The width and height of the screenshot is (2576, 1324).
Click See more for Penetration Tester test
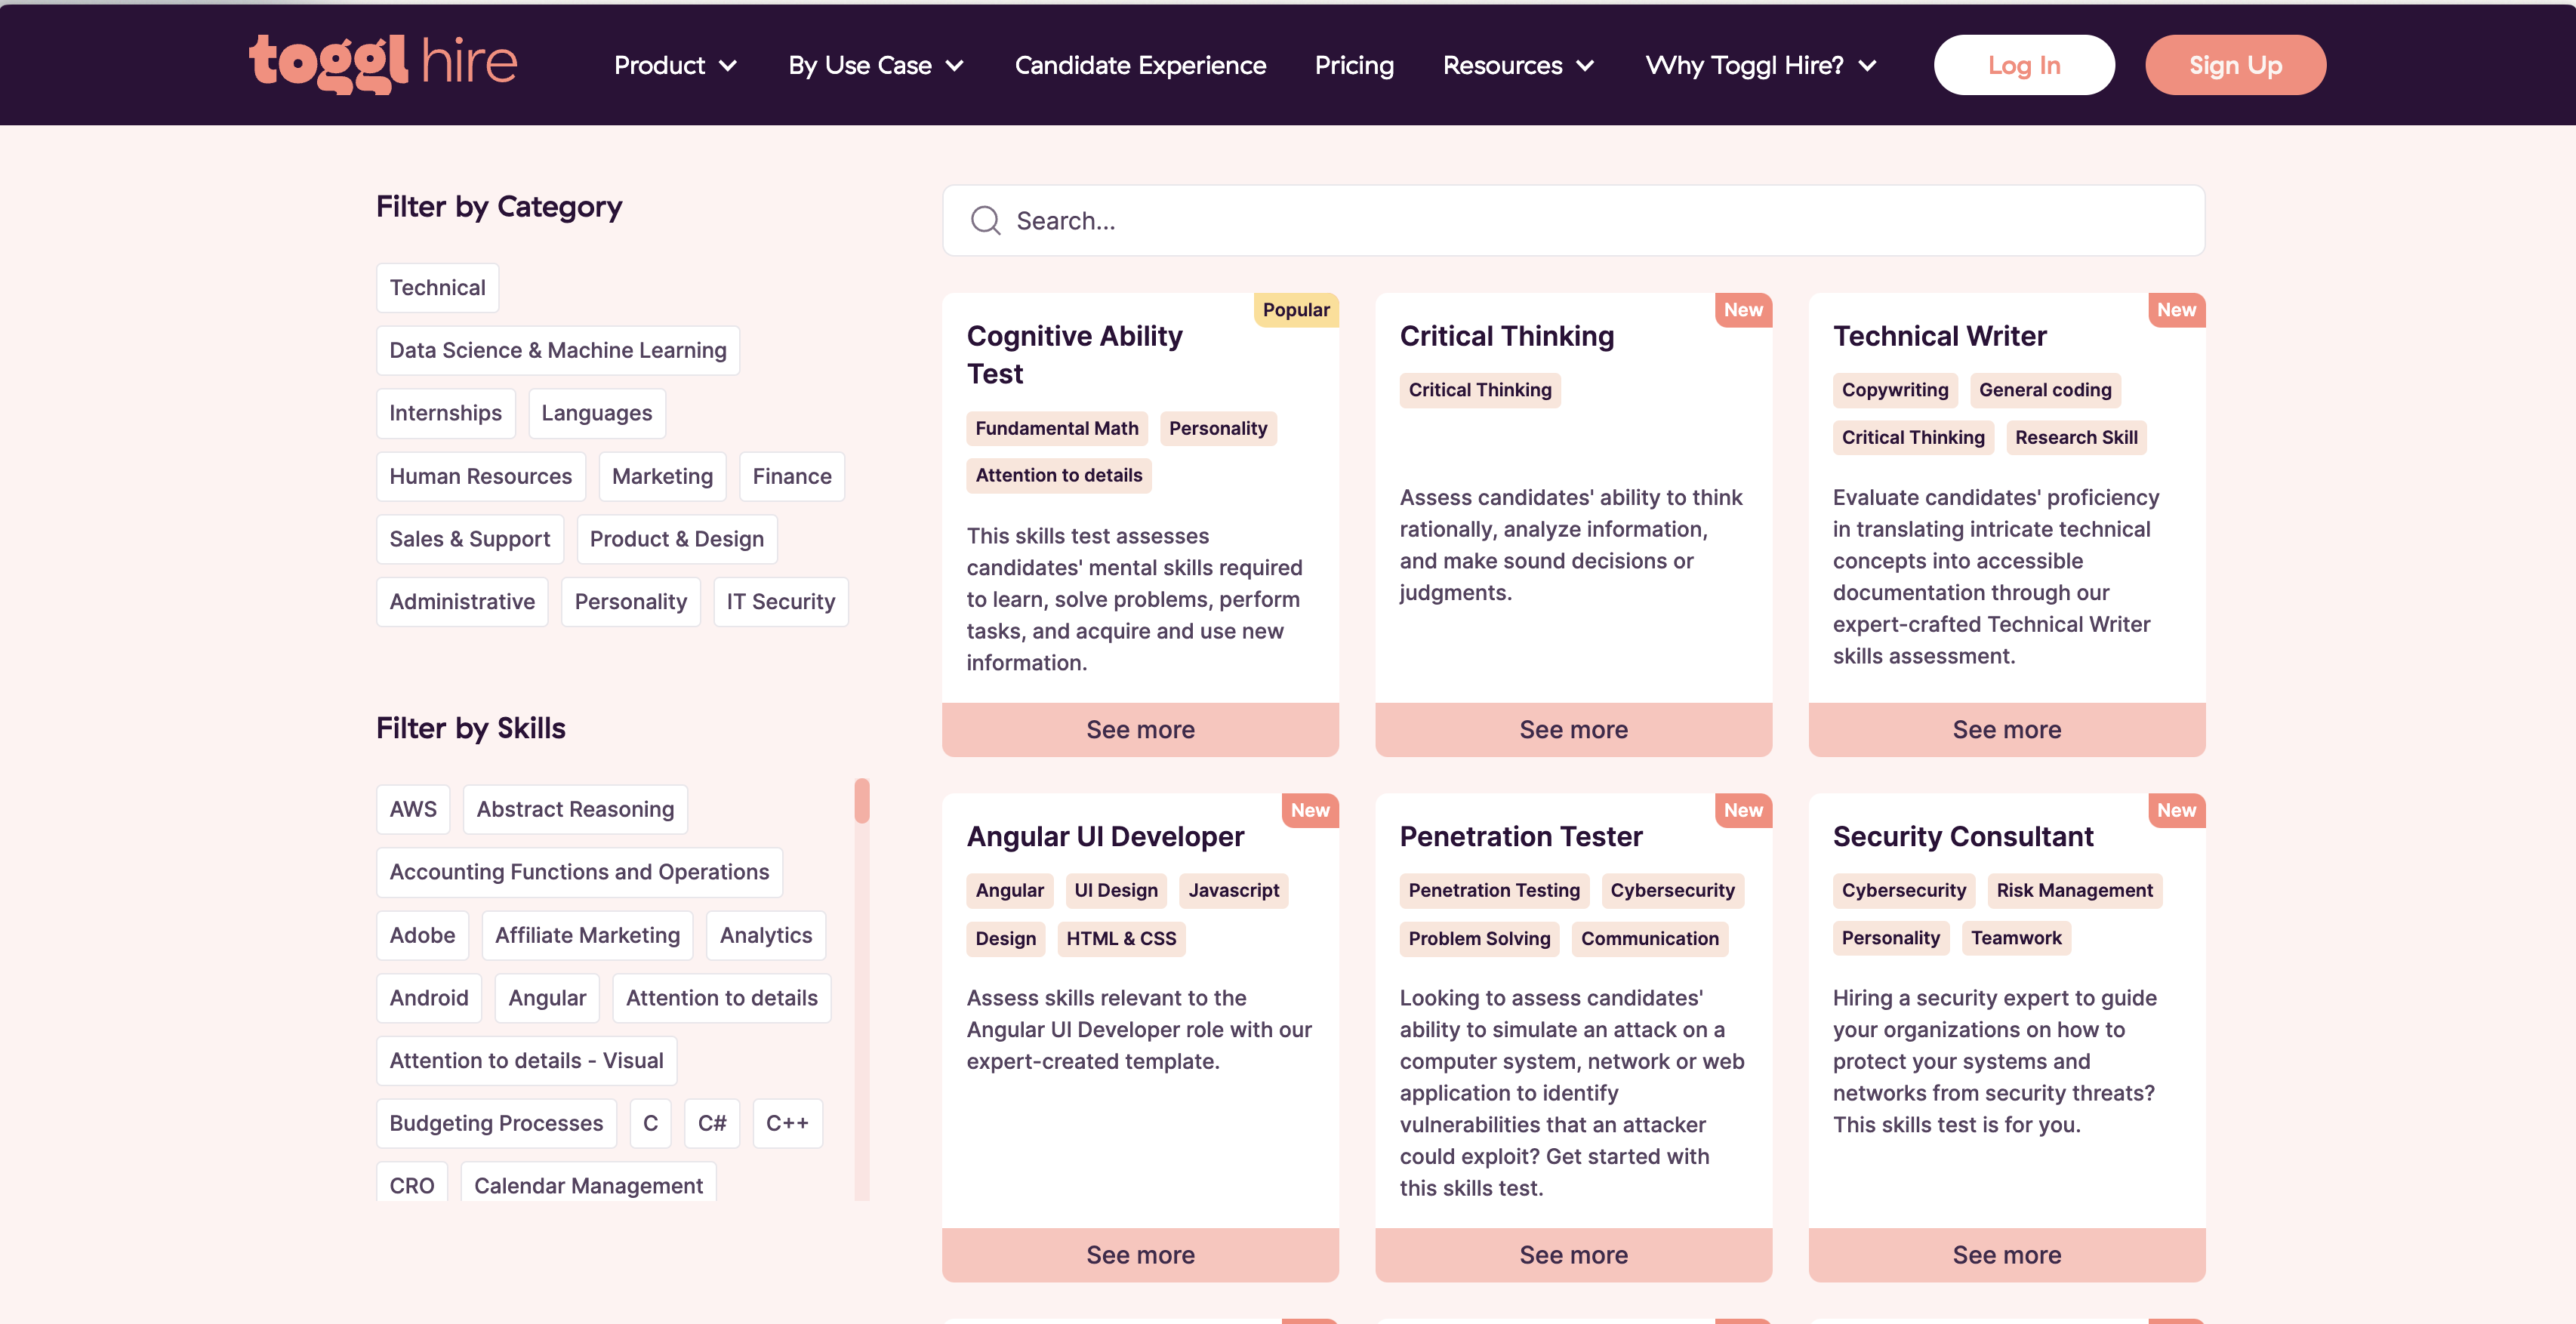point(1573,1253)
